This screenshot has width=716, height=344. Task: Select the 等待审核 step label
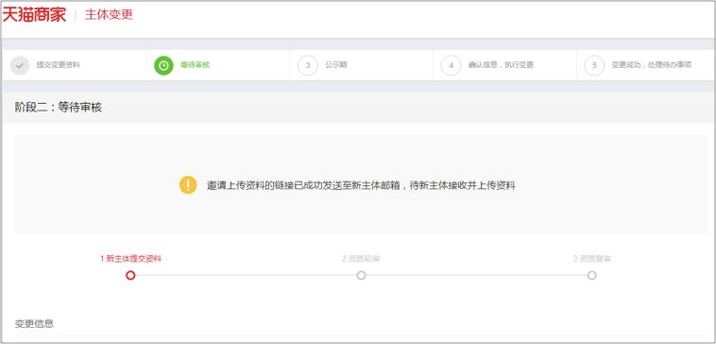coord(195,65)
